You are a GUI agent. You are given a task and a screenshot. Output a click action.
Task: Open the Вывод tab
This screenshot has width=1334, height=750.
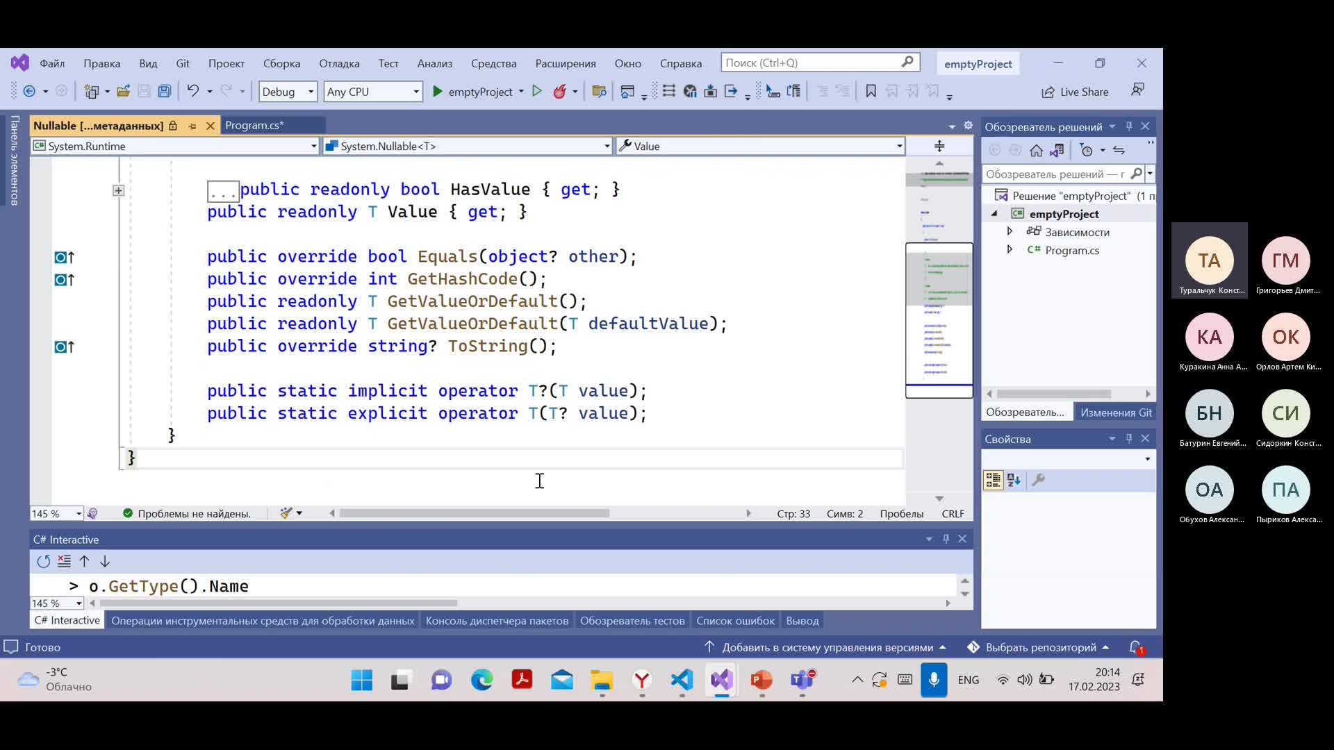click(x=802, y=621)
